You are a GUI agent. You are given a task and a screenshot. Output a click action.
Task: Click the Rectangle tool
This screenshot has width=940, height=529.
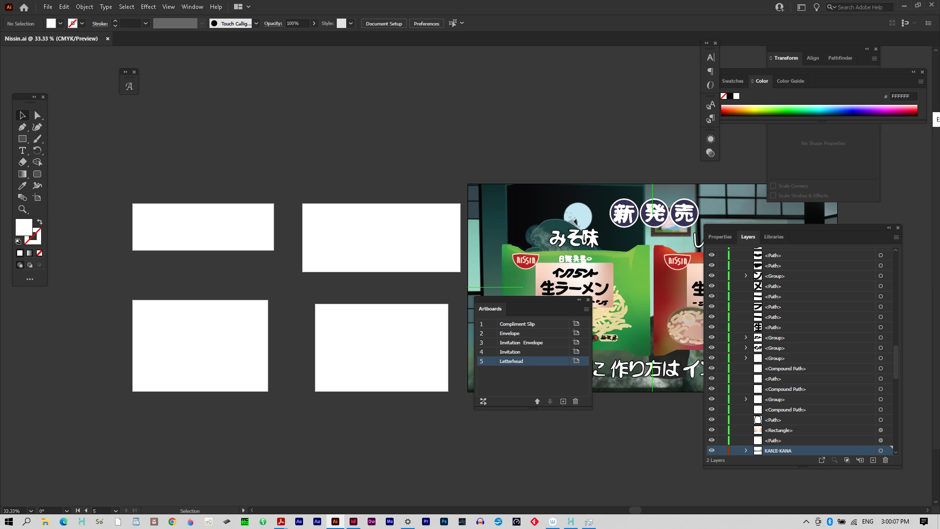[x=22, y=139]
